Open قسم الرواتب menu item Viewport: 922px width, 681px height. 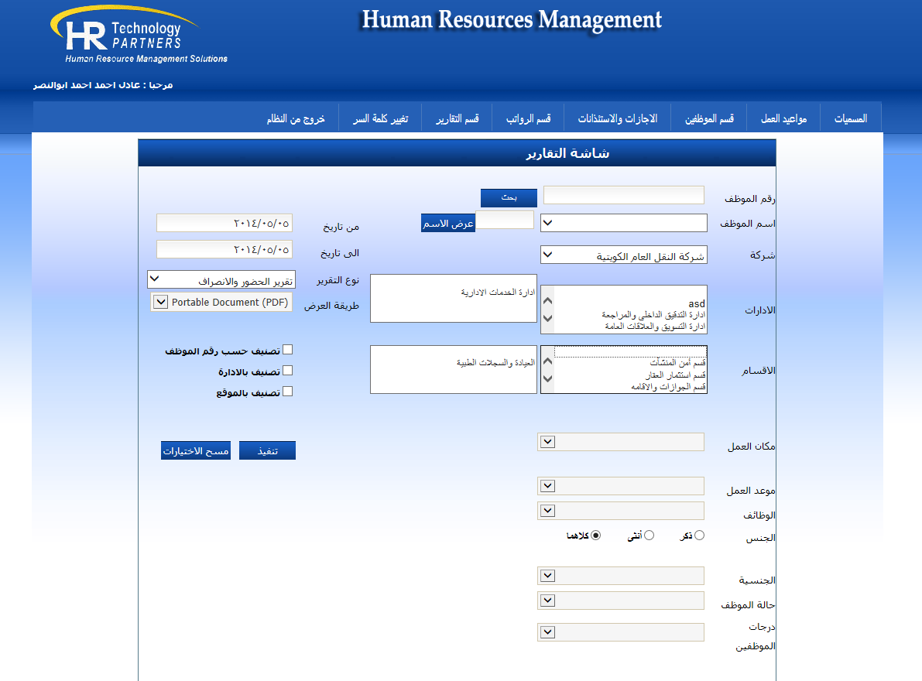pos(529,118)
